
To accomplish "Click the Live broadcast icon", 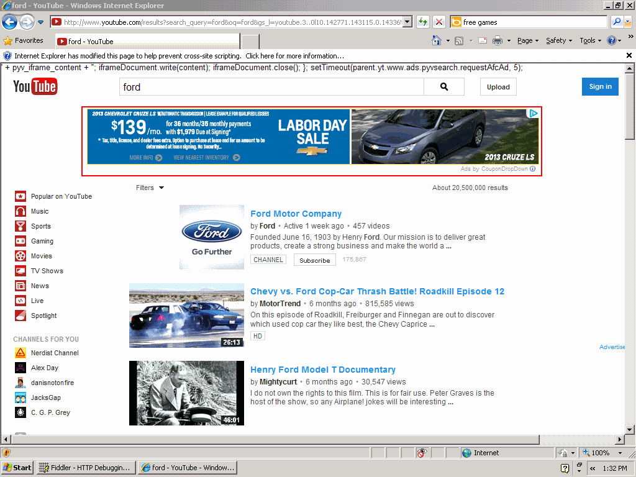I will click(x=20, y=301).
